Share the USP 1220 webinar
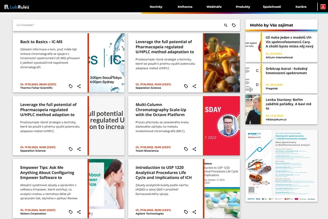The width and height of the screenshot is (328, 219). pos(194,212)
